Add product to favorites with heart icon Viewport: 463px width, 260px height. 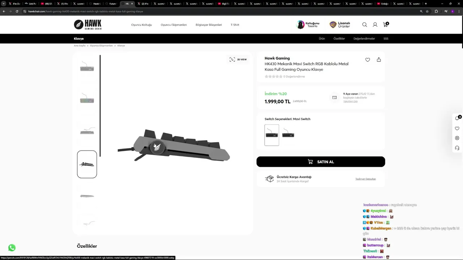pyautogui.click(x=368, y=60)
